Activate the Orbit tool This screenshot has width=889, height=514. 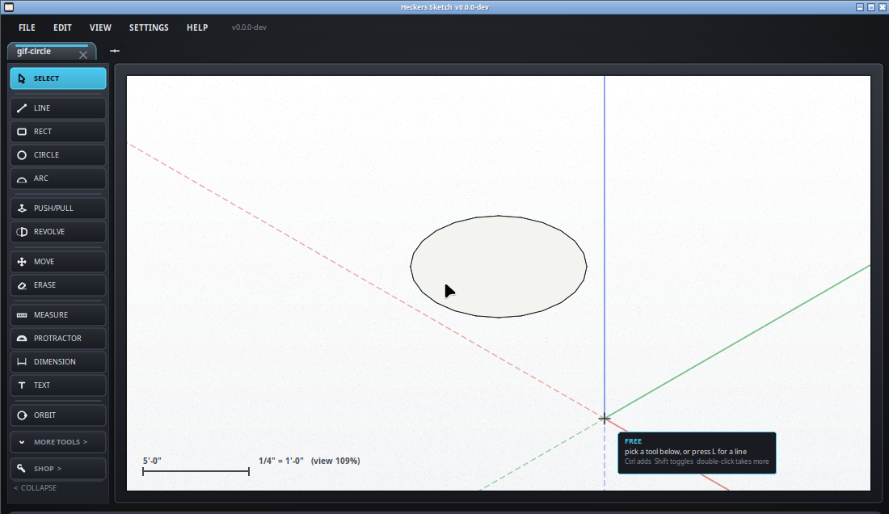(58, 415)
